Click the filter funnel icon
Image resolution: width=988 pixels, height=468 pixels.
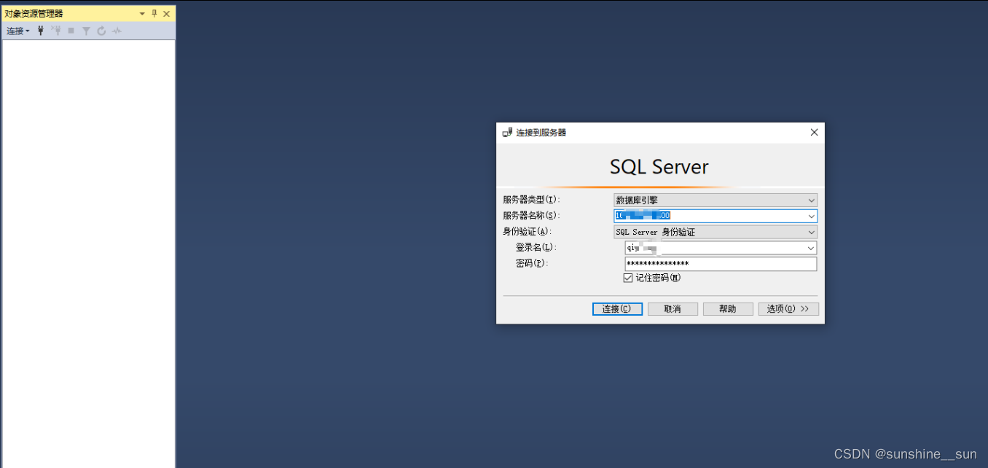pyautogui.click(x=86, y=31)
